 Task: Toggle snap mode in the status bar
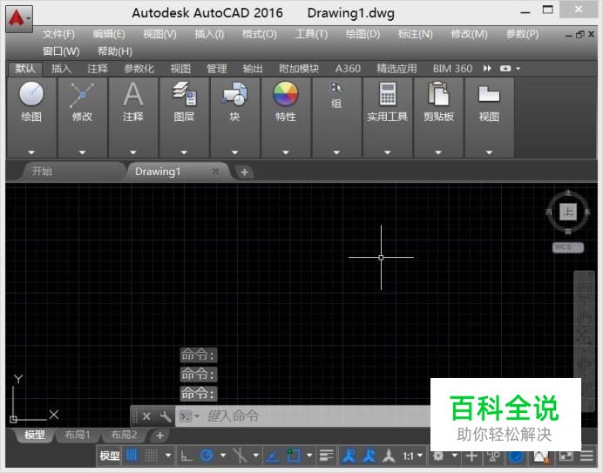coord(151,456)
